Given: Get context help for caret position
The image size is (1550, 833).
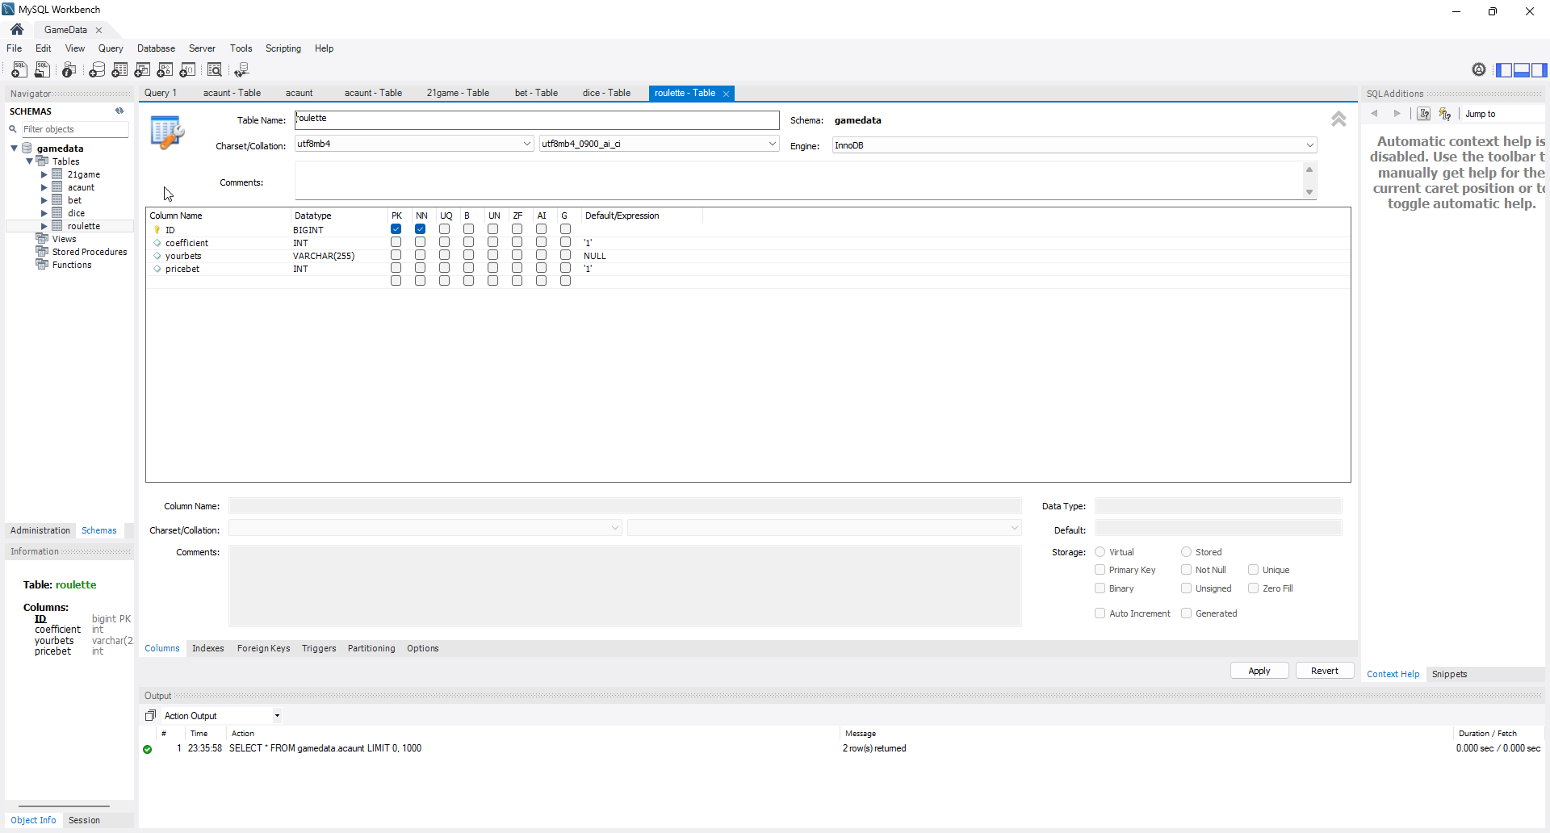Looking at the screenshot, I should click(x=1424, y=114).
